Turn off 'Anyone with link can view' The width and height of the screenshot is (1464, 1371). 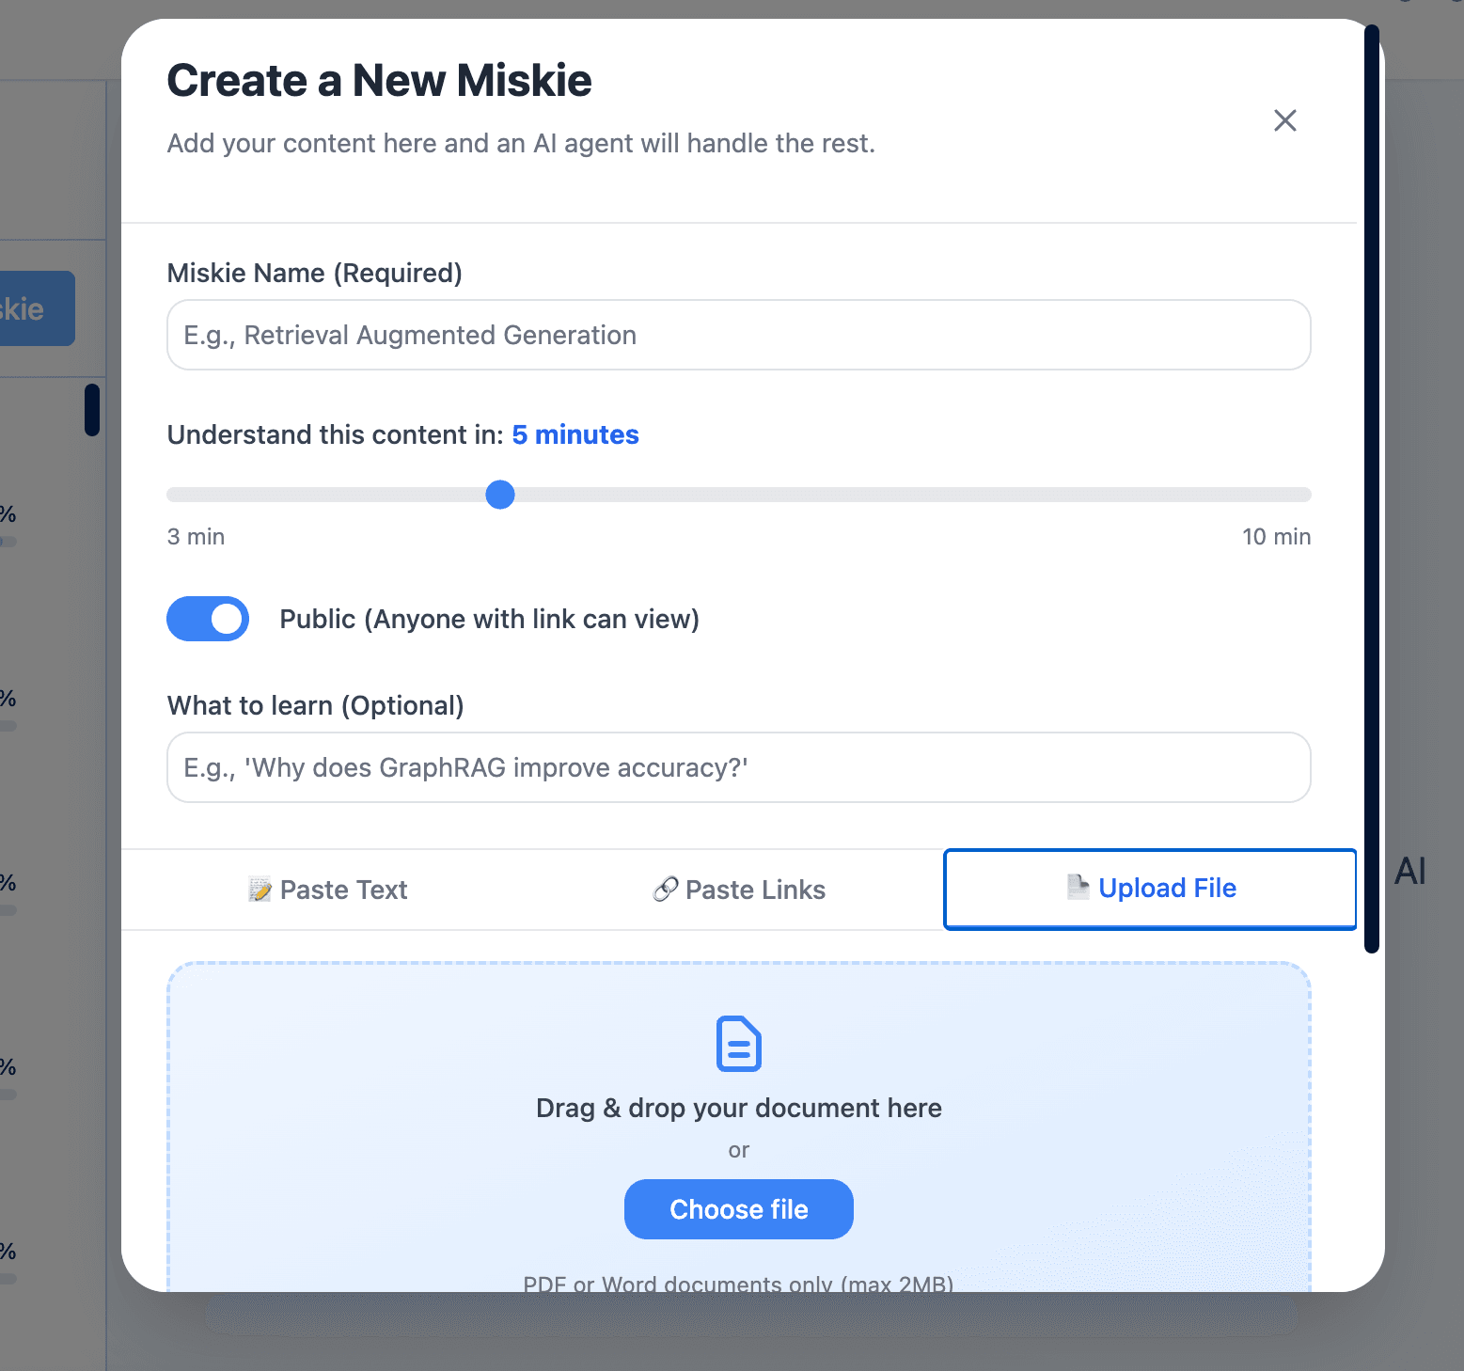[208, 619]
